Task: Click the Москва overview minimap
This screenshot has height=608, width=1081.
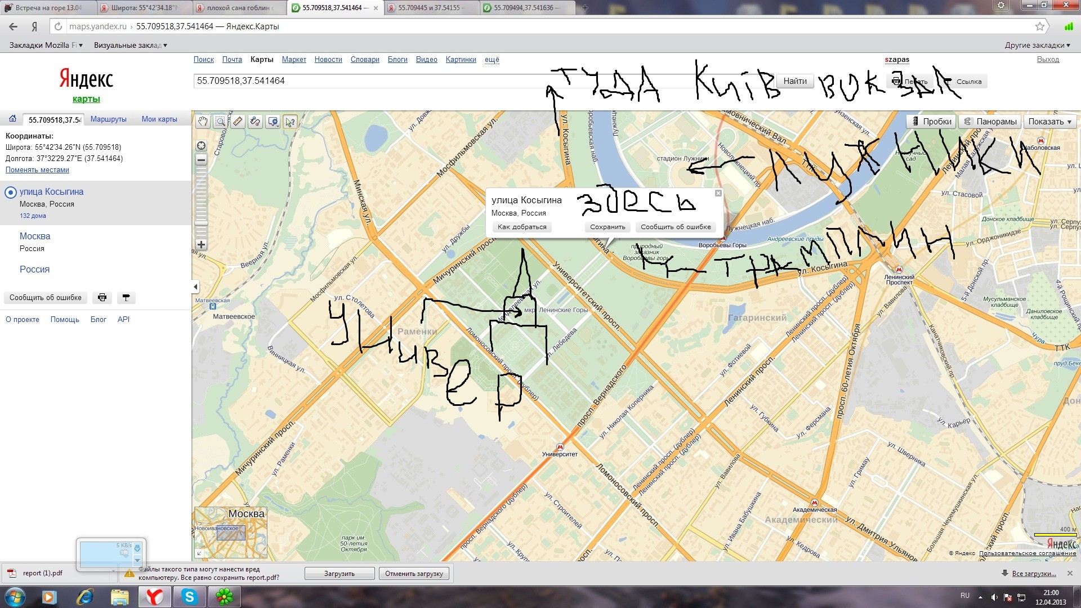Action: tap(231, 533)
